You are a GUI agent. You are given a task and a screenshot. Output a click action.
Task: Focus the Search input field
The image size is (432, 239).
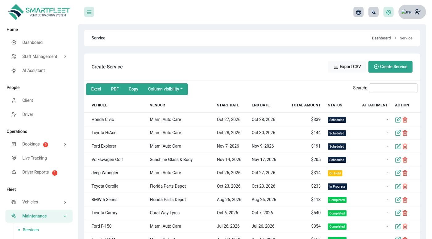click(x=393, y=88)
